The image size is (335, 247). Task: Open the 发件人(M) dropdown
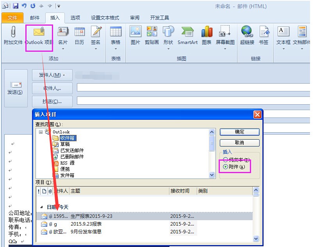pyautogui.click(x=52, y=75)
